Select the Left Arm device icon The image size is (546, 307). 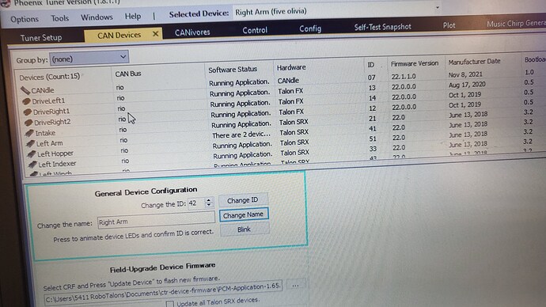coord(31,143)
